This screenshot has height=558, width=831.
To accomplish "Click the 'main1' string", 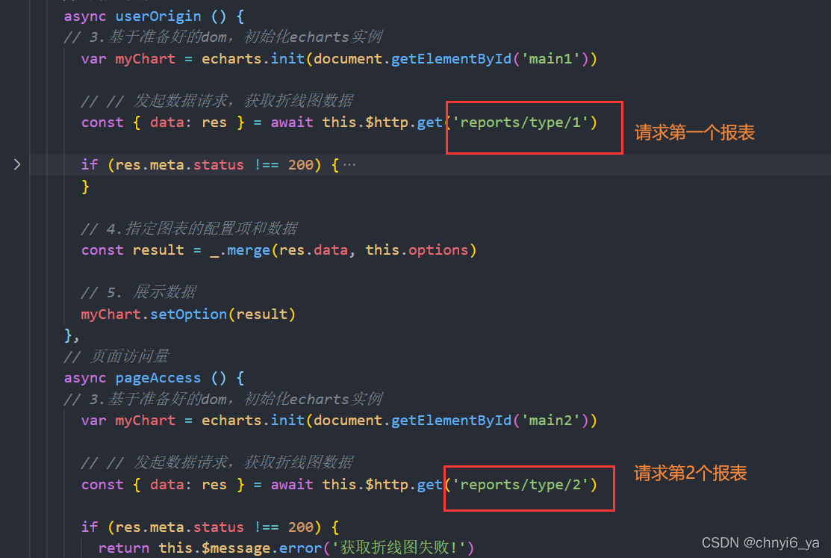I will pyautogui.click(x=551, y=59).
